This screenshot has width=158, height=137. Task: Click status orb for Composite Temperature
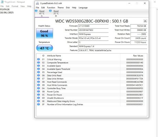(38, 63)
